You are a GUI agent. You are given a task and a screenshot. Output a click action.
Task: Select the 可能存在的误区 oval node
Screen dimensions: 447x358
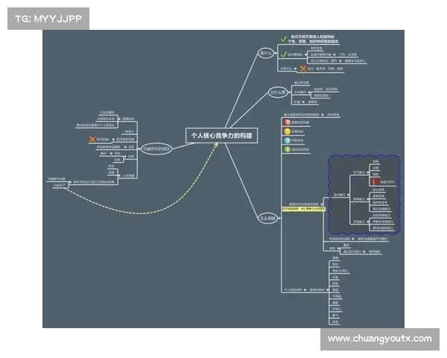pos(156,148)
